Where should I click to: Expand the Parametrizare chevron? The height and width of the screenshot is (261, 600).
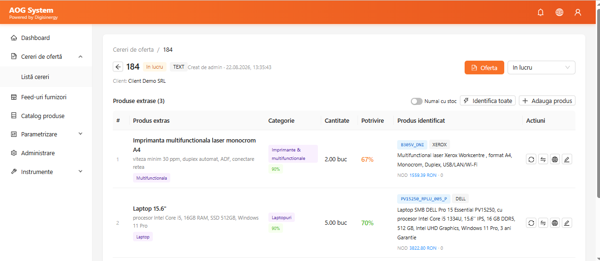click(80, 134)
